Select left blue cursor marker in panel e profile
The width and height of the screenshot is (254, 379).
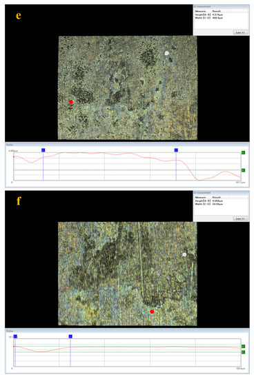point(43,150)
